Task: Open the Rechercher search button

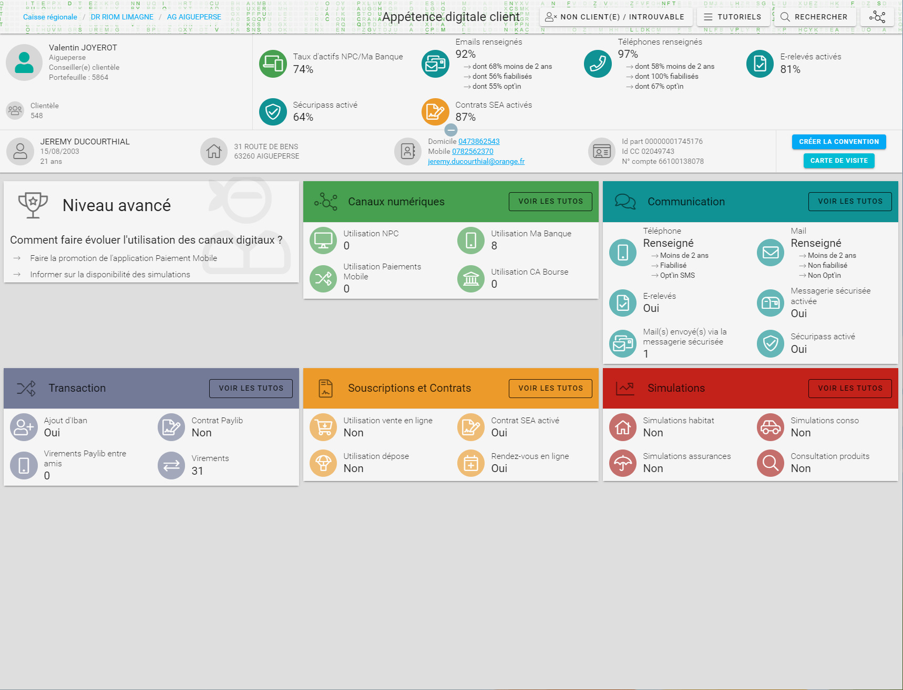Action: pyautogui.click(x=814, y=17)
